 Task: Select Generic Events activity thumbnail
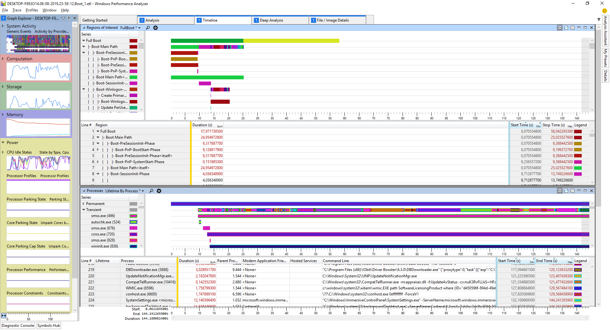[x=38, y=43]
